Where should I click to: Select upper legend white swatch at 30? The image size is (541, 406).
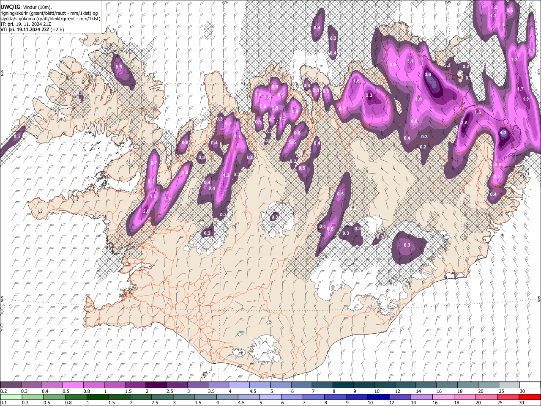pos(529,385)
